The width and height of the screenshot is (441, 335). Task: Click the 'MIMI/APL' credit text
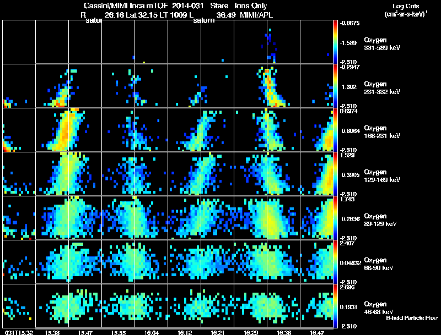256,15
